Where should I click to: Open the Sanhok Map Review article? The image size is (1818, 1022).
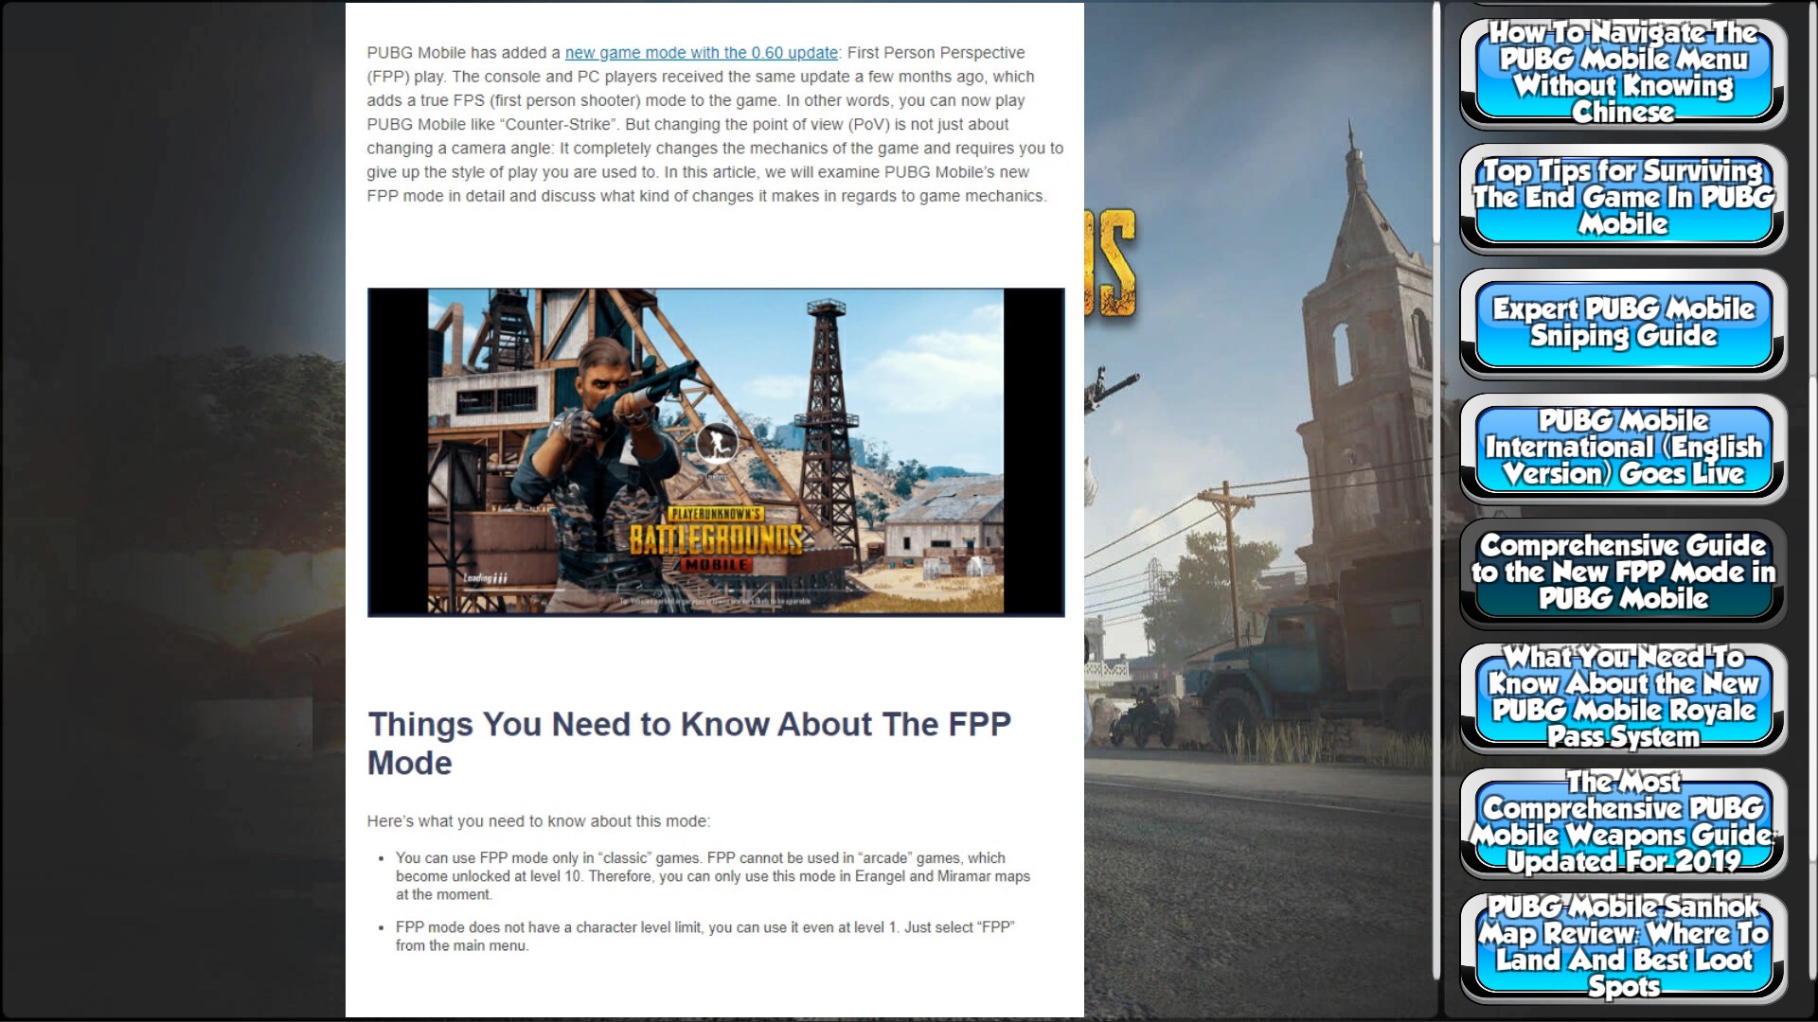1623,947
